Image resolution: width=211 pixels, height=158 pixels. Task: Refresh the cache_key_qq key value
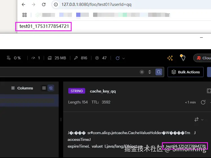click(203, 102)
